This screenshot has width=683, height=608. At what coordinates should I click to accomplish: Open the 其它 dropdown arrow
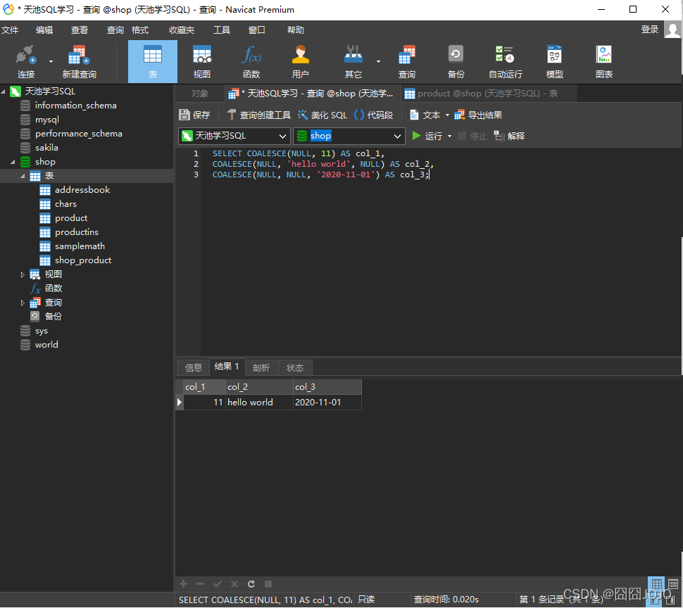click(378, 61)
